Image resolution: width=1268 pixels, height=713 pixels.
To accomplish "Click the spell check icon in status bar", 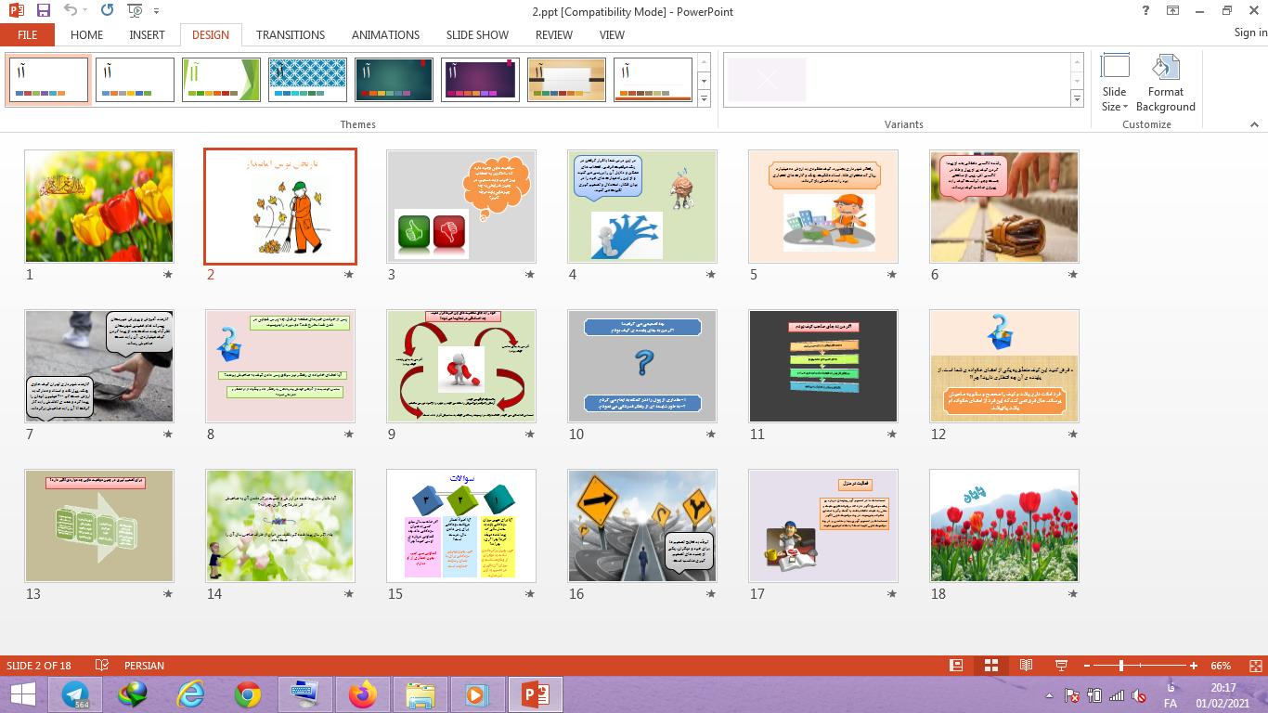I will click(x=102, y=666).
